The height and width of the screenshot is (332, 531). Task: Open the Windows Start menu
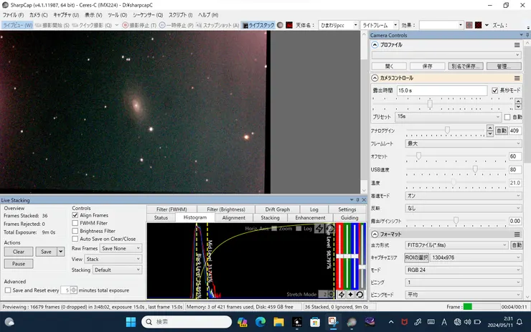coord(131,321)
